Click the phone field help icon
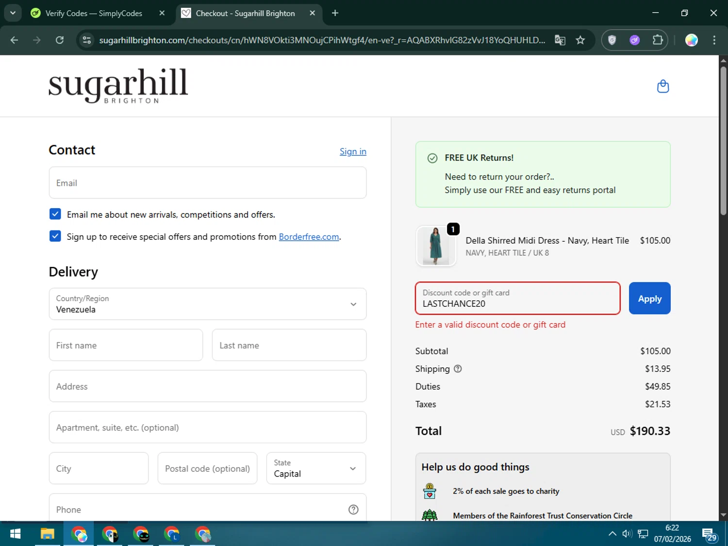728x546 pixels. [353, 510]
